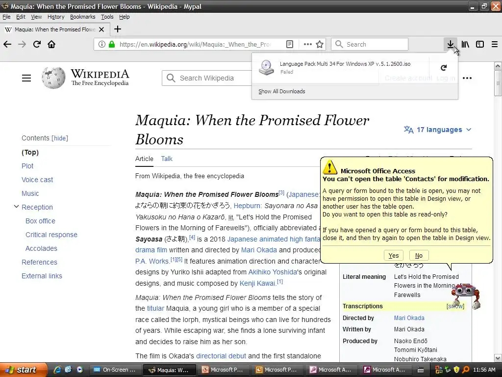Click the Wikipedia globe logo
The image size is (502, 377).
(53, 78)
